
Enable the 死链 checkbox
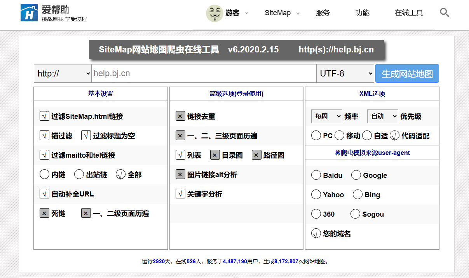coord(44,213)
